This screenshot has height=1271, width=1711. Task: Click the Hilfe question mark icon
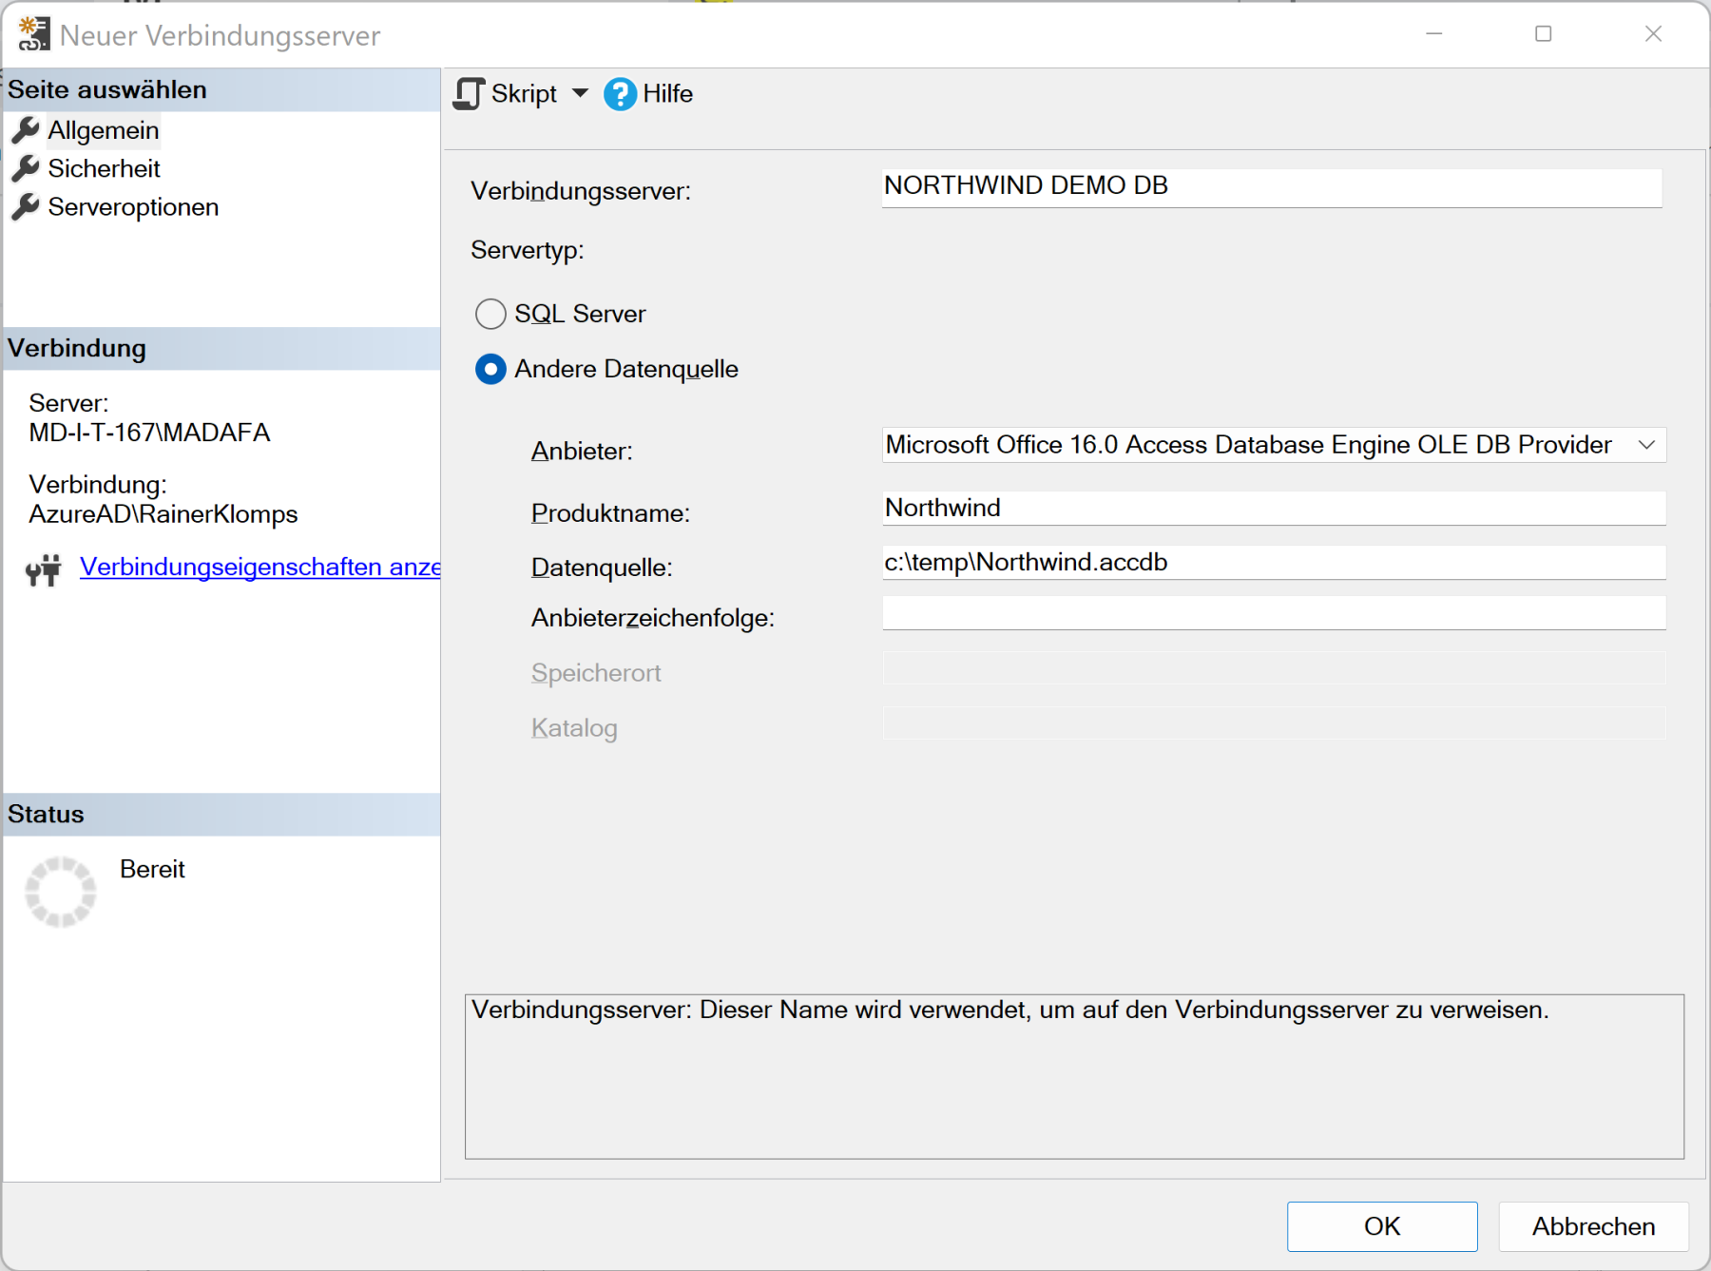click(620, 94)
